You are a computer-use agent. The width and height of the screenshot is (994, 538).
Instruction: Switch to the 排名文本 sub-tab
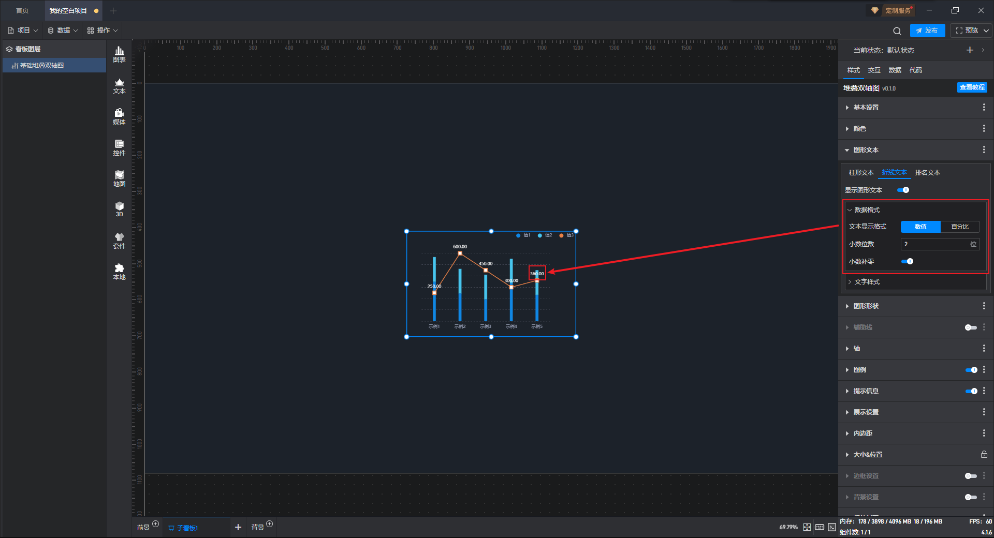[927, 172]
